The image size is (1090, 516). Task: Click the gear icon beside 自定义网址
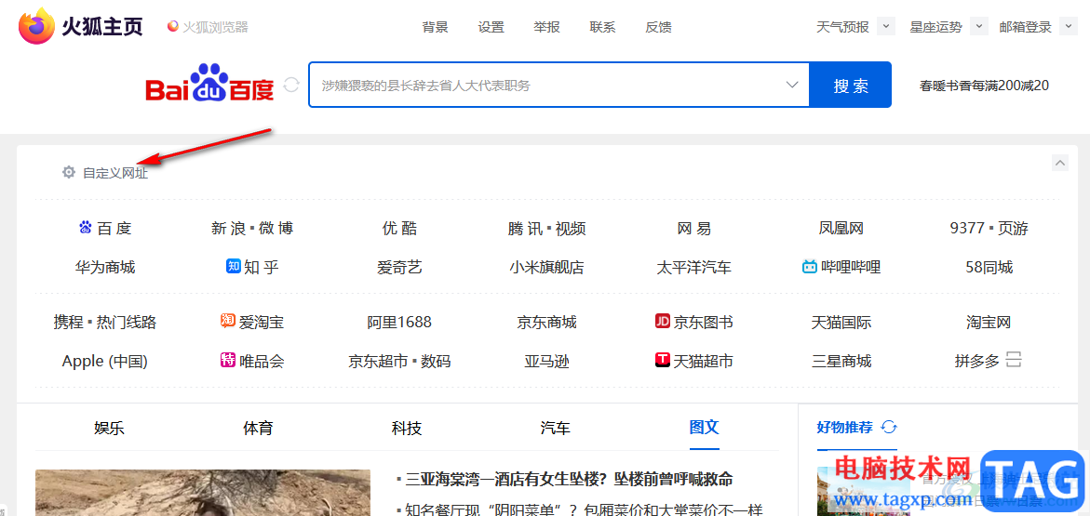tap(68, 172)
